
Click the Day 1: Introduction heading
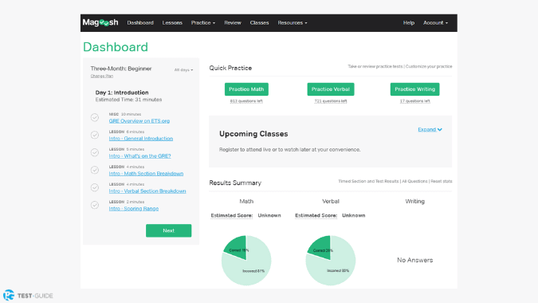(122, 92)
